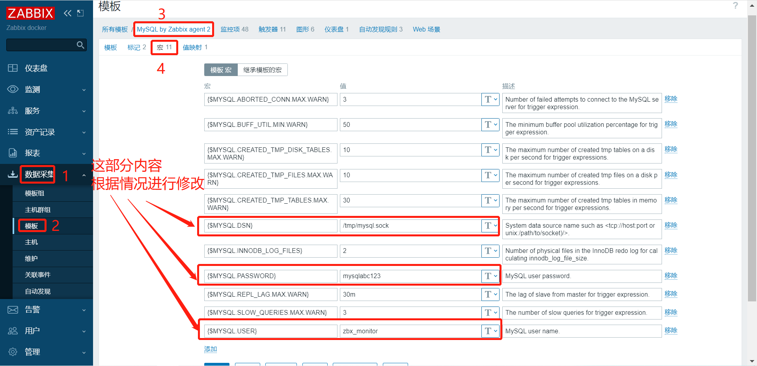Expand the 报表 menu chevron
The height and width of the screenshot is (366, 757).
84,153
